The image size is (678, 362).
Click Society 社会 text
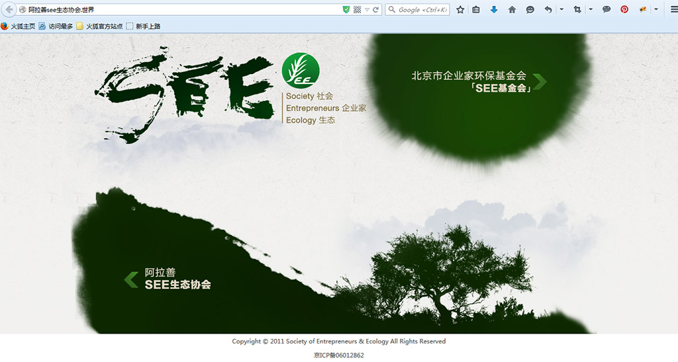tap(309, 96)
